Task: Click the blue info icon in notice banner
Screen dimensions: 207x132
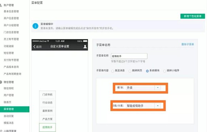Action: 35,26
